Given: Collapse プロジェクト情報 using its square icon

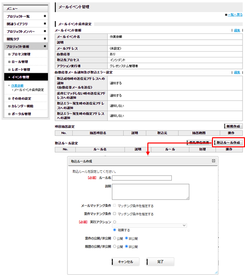Looking at the screenshot, I should pyautogui.click(x=45, y=46).
